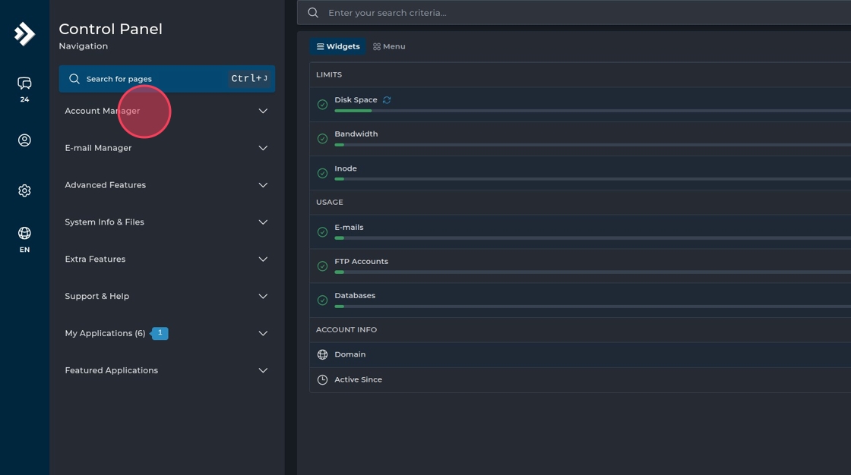This screenshot has height=475, width=851.
Task: Click the Active Since clock icon
Action: pos(322,379)
